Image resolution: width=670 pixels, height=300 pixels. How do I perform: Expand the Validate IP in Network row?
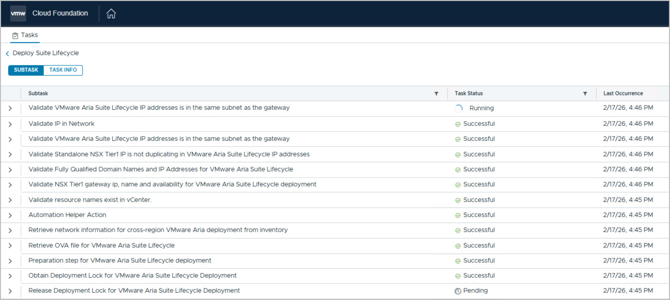click(10, 124)
